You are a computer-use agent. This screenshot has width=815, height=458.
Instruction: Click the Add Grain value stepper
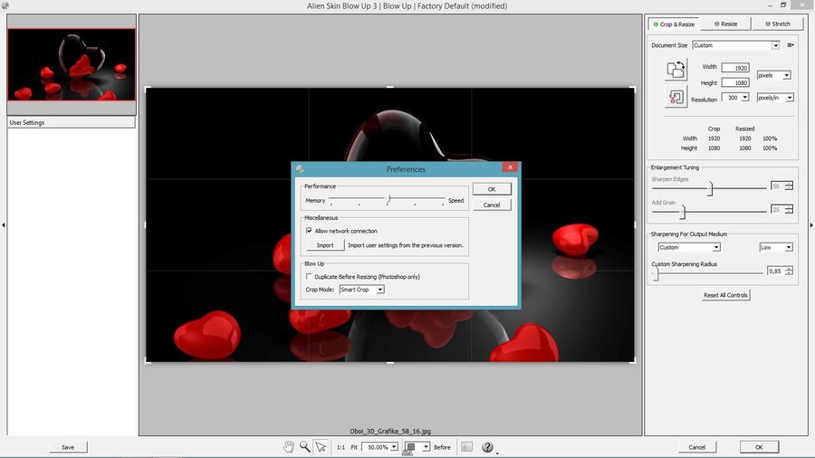[x=789, y=209]
